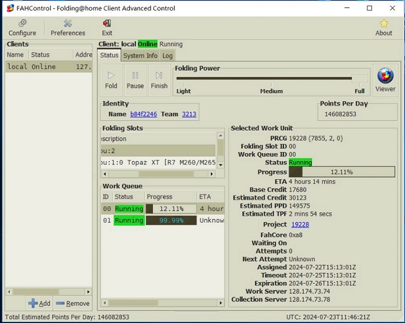Select work queue row 00
The image size is (405, 323).
tap(163, 209)
